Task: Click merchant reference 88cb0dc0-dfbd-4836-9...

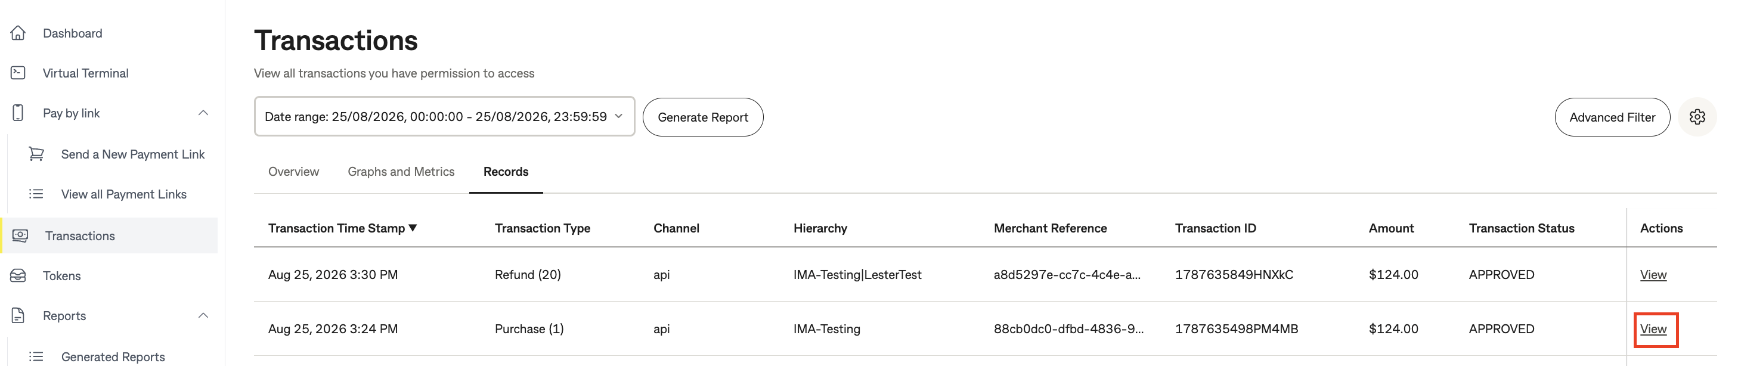Action: point(1068,329)
